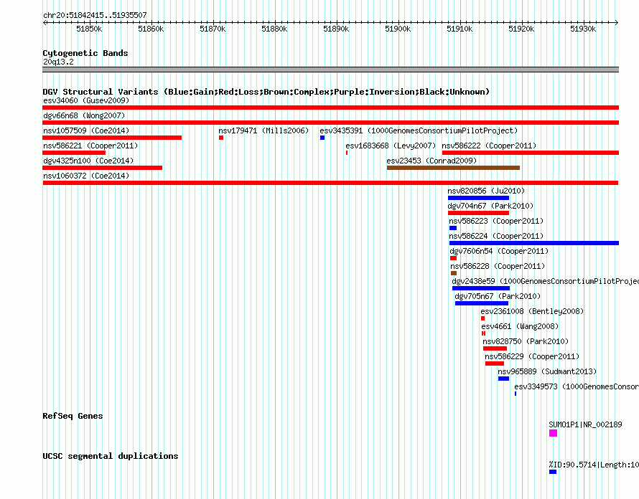Select the red bar under esv34060
The height and width of the screenshot is (499, 639).
point(330,108)
